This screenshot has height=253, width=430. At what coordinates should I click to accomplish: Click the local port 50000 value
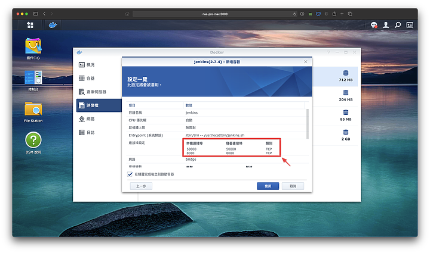[x=192, y=149]
